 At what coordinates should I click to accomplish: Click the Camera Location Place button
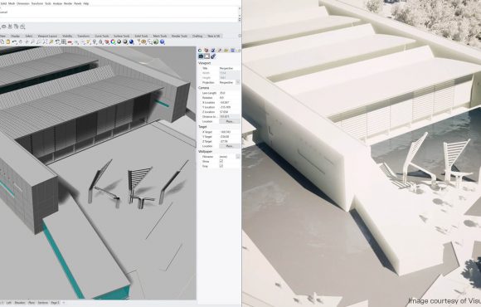229,122
